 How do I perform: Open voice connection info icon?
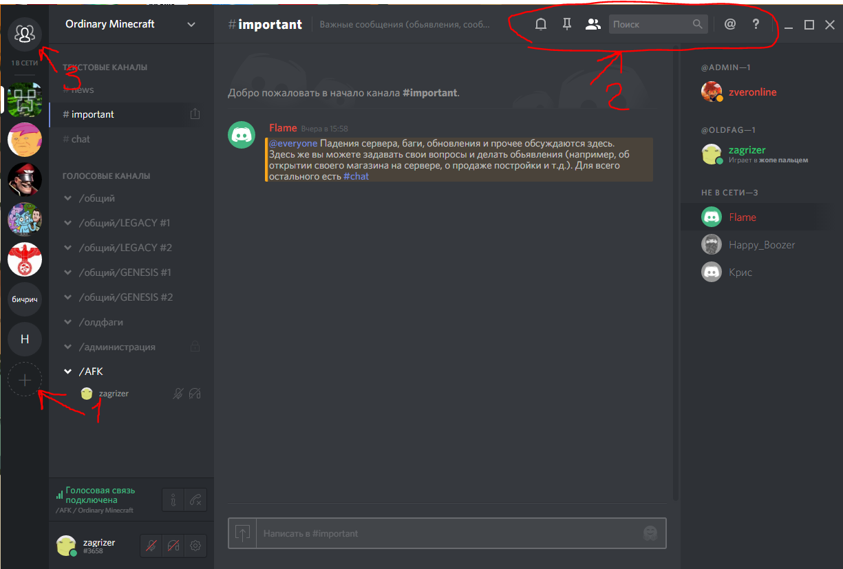click(173, 500)
